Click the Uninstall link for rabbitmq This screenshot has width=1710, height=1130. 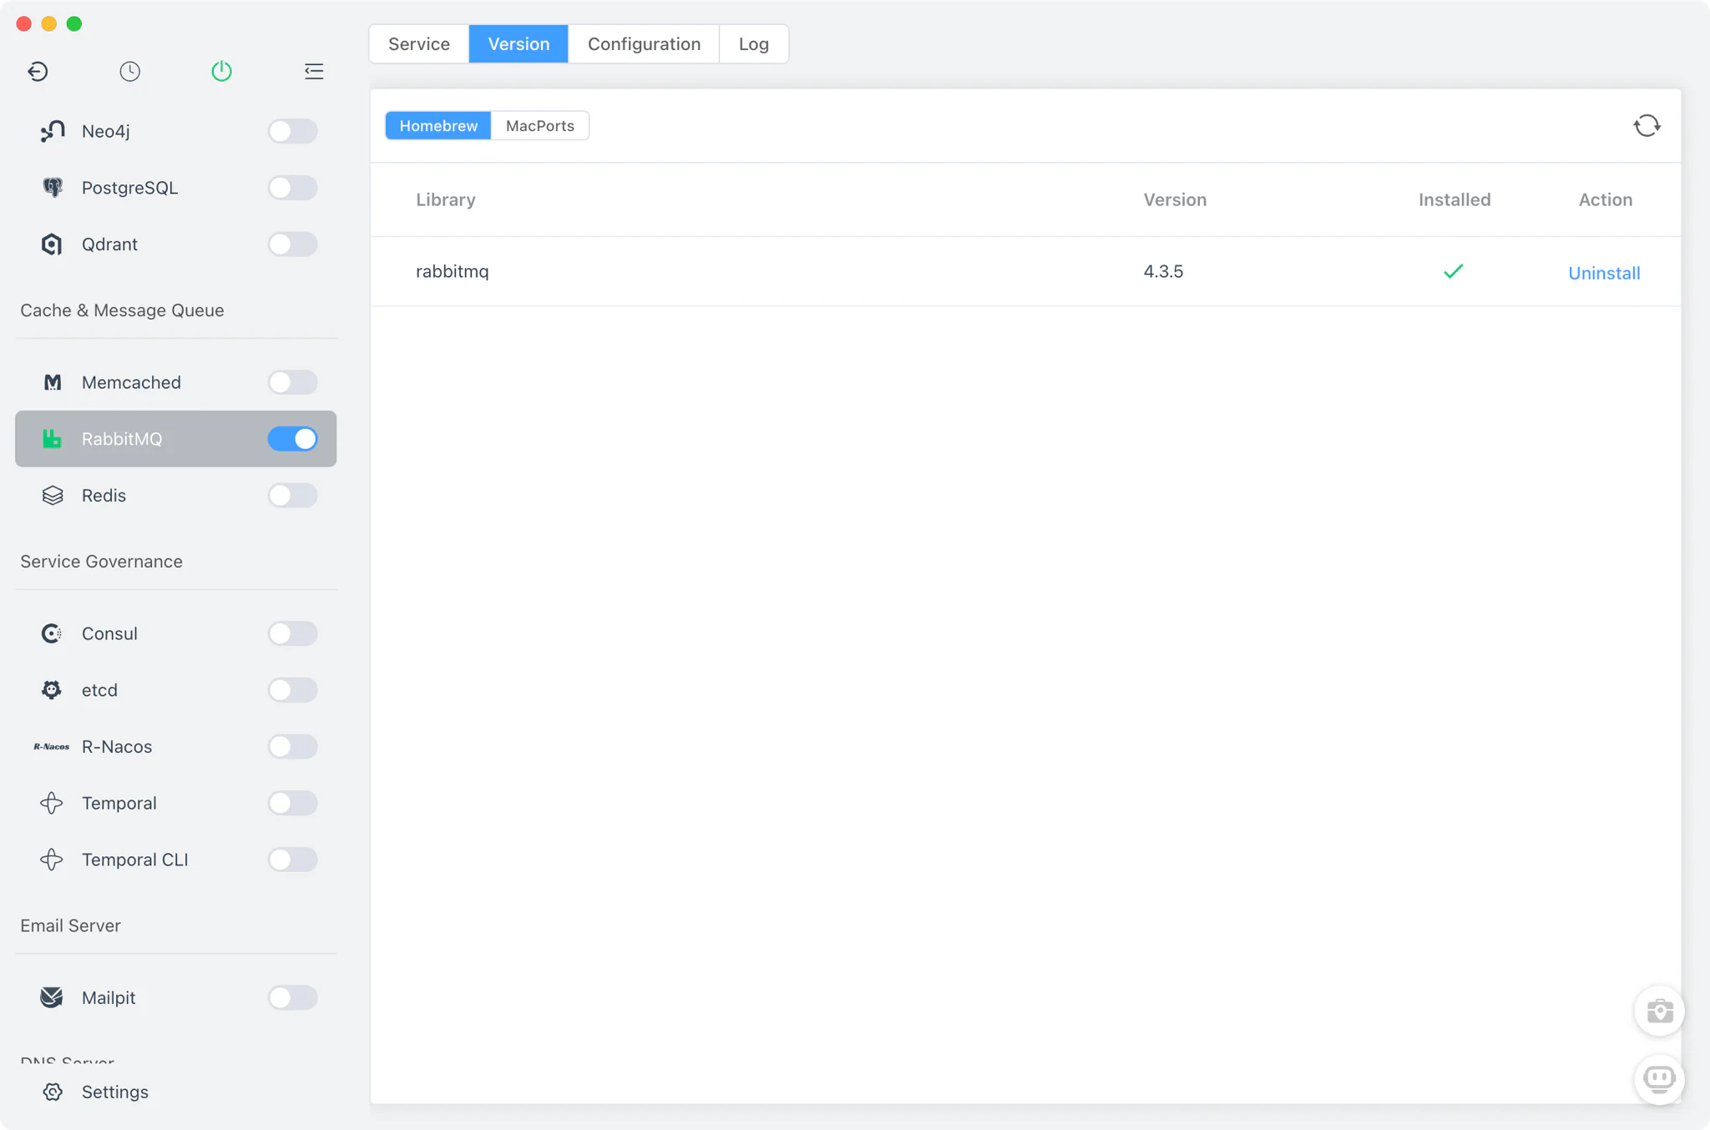[x=1604, y=273]
